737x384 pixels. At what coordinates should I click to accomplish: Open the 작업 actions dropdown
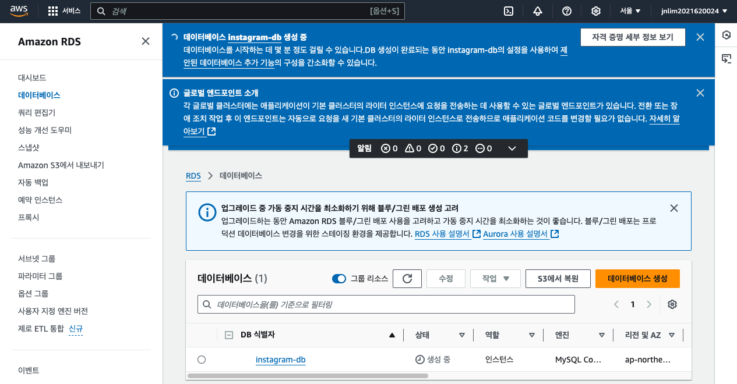tap(495, 279)
